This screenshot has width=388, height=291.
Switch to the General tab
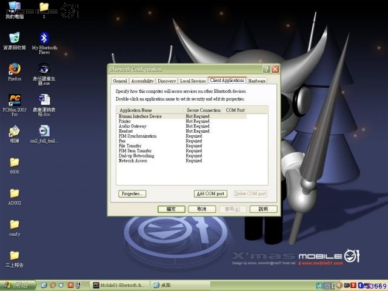[x=120, y=81]
